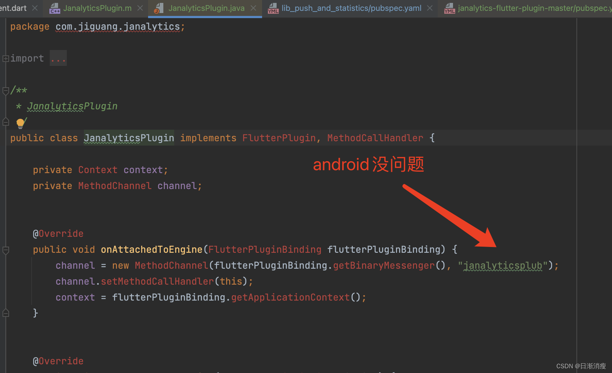
Task: Click the gutter fold marker near onAttachedToEngine
Action: [x=5, y=250]
